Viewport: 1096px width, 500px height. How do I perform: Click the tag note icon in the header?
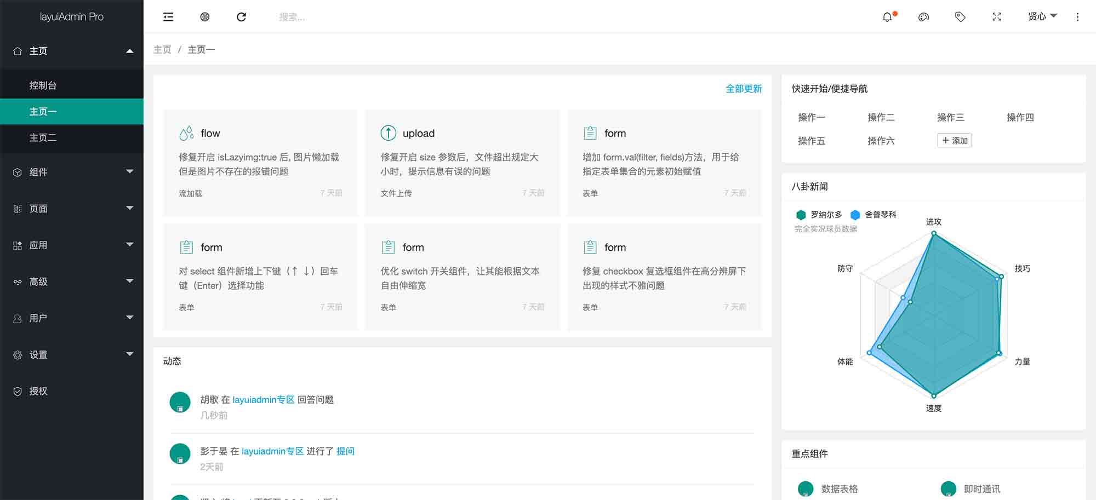tap(960, 17)
